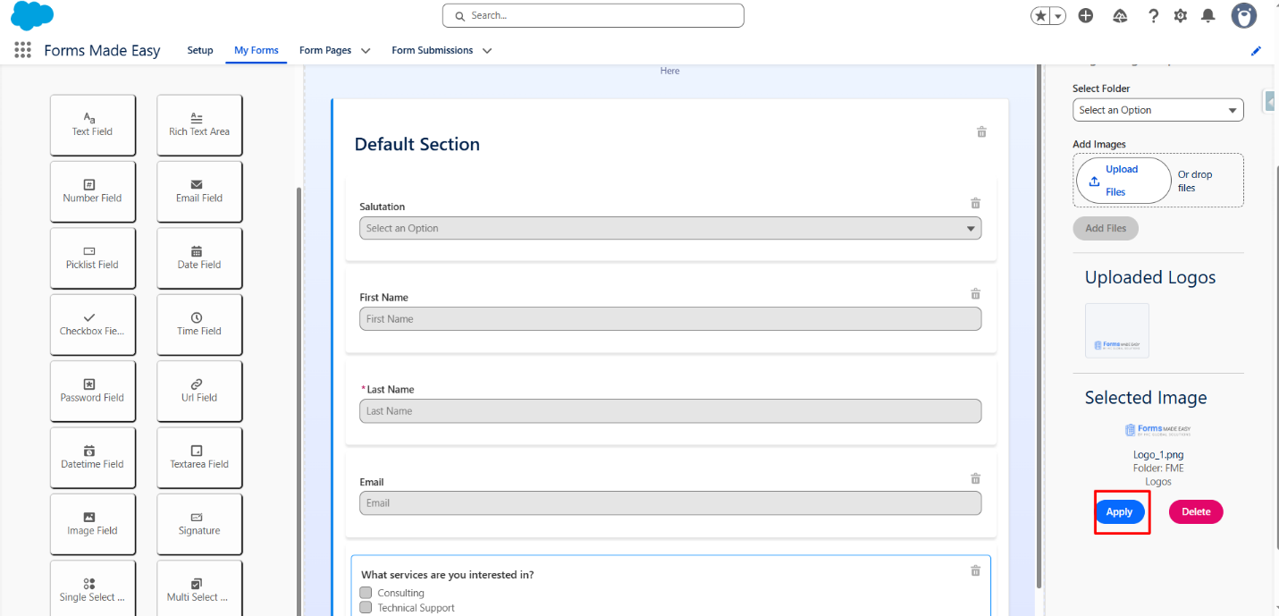Remove the First Name field with trash icon
This screenshot has height=616, width=1279.
coord(976,294)
